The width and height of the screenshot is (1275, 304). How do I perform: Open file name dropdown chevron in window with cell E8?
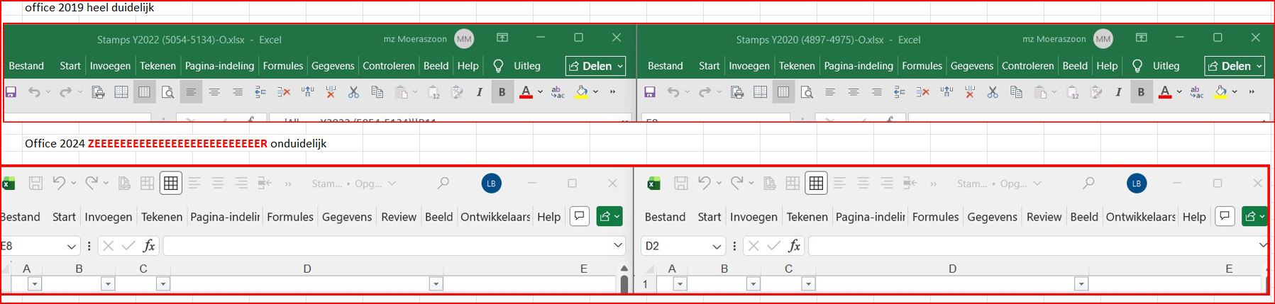pyautogui.click(x=392, y=184)
